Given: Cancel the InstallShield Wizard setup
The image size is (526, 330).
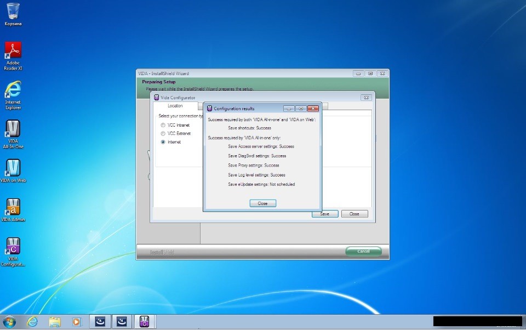Looking at the screenshot, I should coord(363,251).
